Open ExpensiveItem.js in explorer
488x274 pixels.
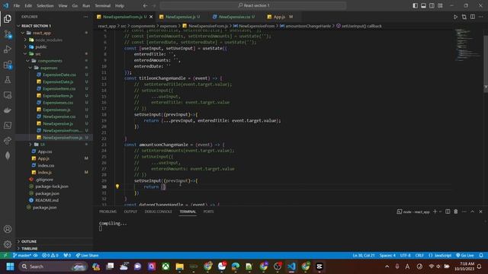(58, 96)
